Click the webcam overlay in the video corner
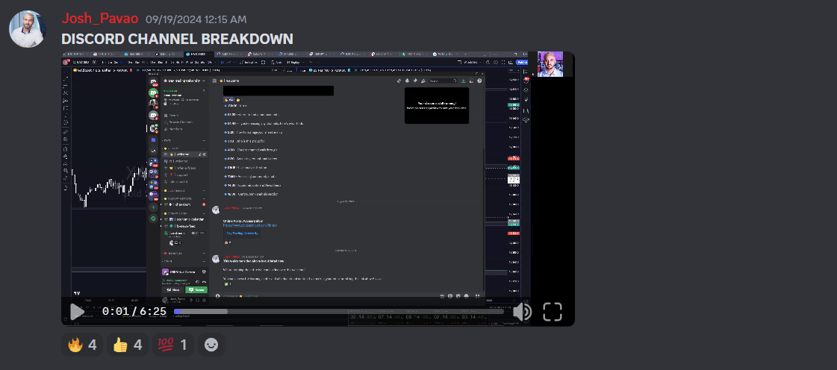The image size is (837, 370). tap(550, 64)
